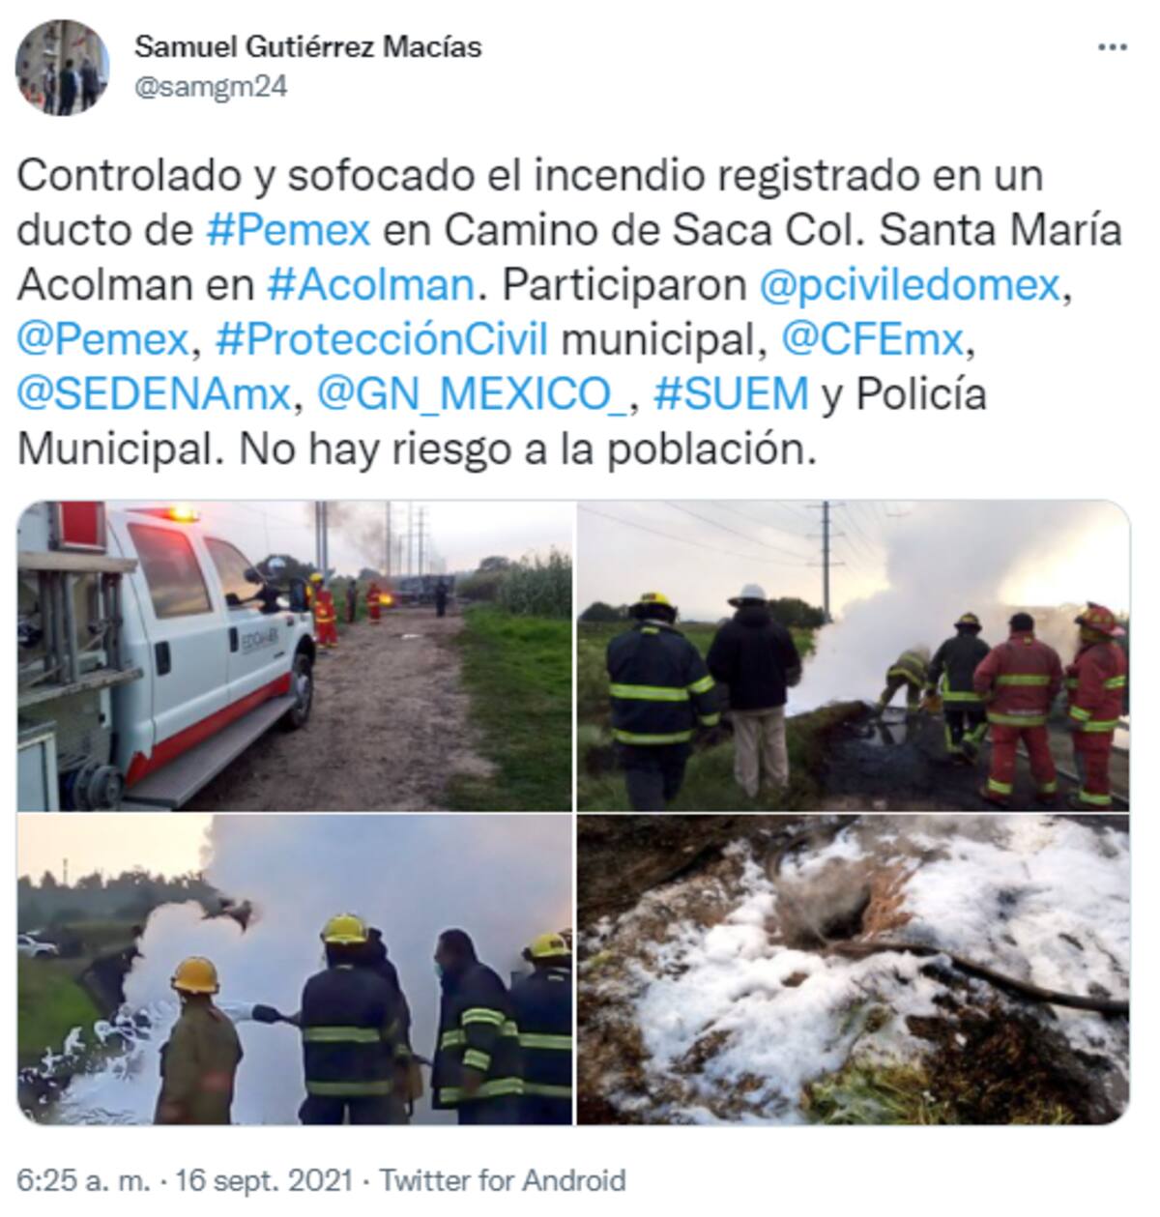Viewport: 1160px width, 1217px height.
Task: Enlarge the photo of firefighters near power lines
Action: click(853, 655)
